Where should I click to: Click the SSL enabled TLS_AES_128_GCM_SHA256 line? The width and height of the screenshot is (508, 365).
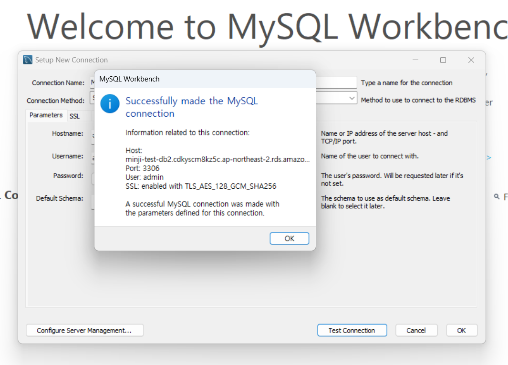(x=201, y=186)
